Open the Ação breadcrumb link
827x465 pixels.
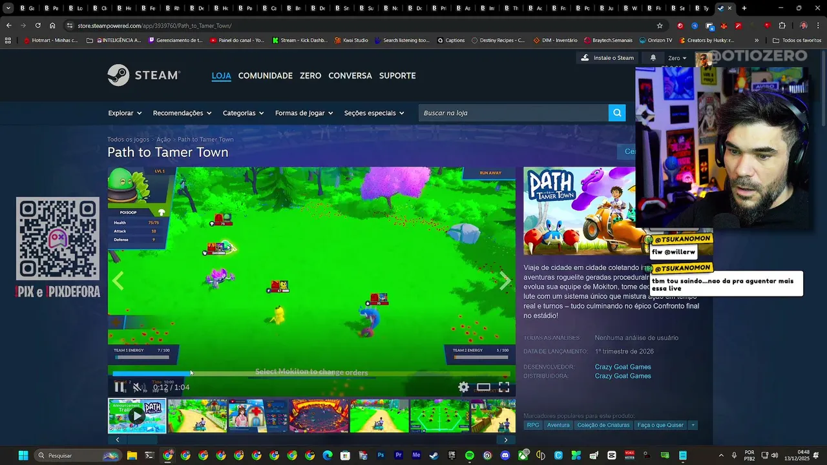[x=163, y=139]
